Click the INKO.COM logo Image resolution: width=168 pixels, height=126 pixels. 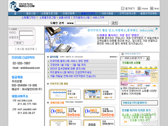point(22,6)
